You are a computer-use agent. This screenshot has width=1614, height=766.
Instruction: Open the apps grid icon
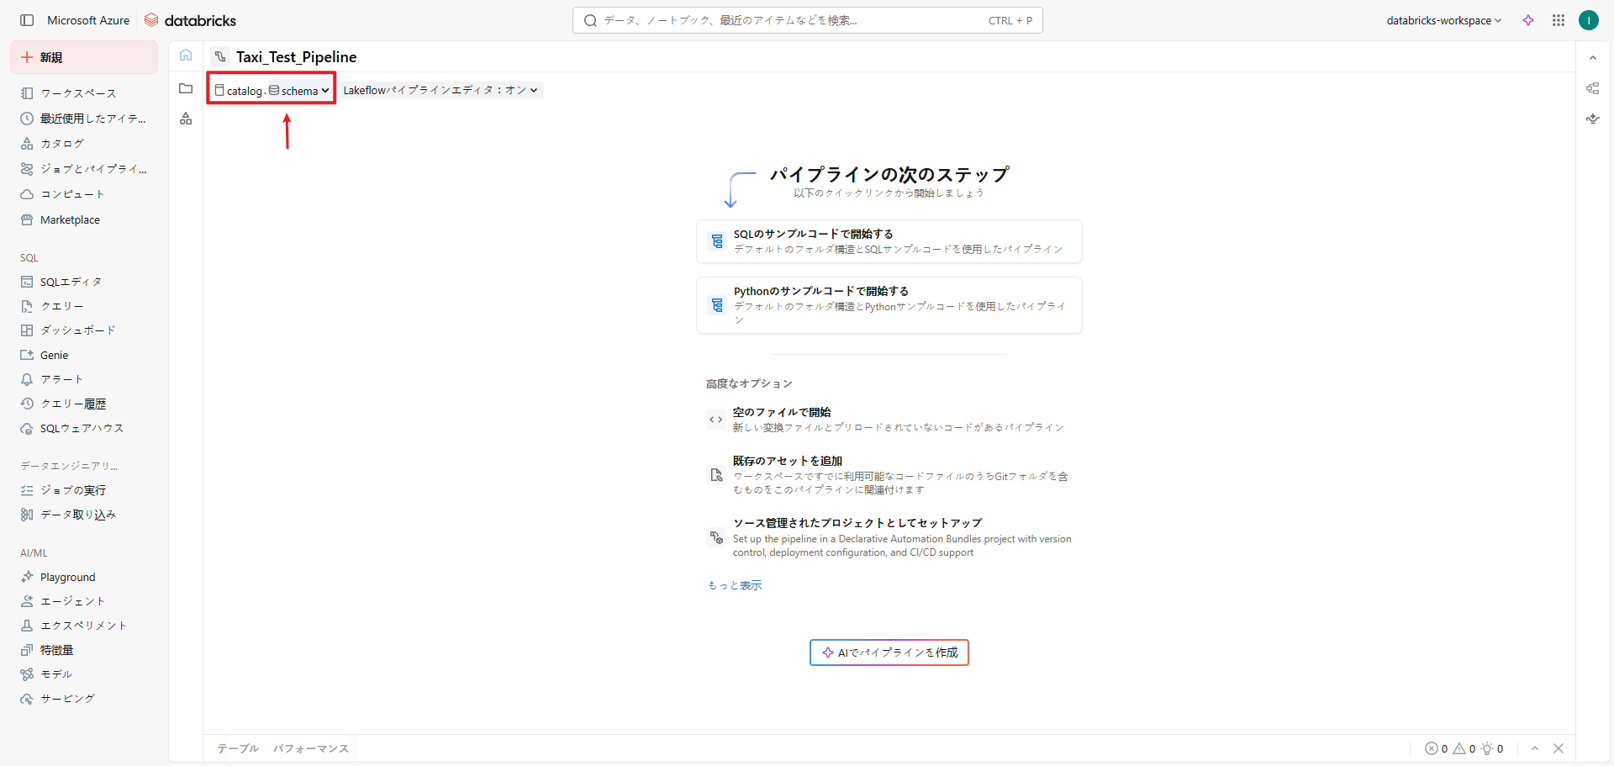1559,20
